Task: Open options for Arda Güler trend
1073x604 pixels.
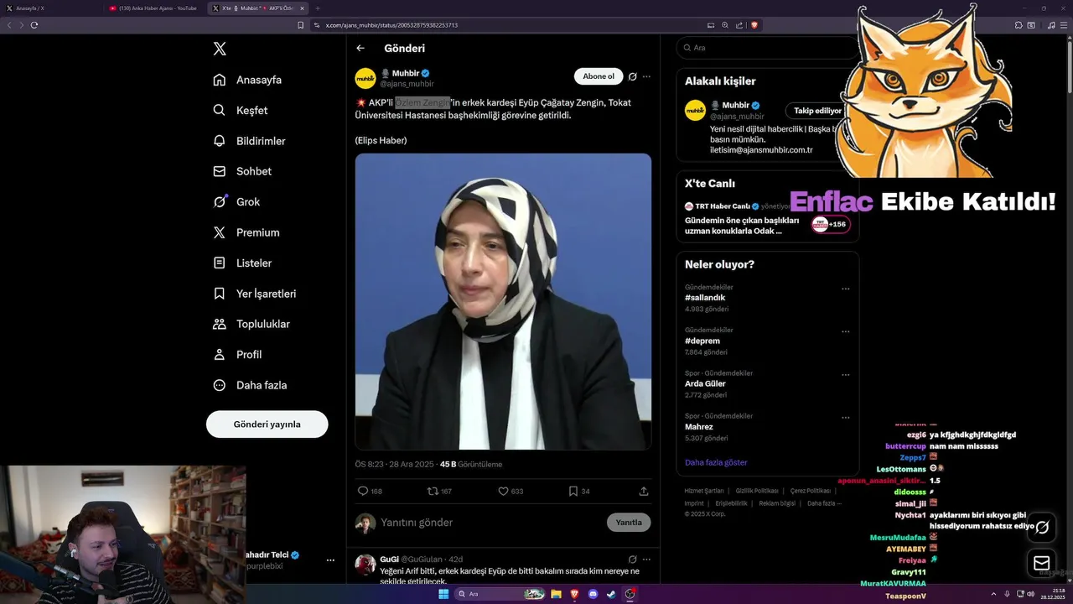Action: click(845, 374)
